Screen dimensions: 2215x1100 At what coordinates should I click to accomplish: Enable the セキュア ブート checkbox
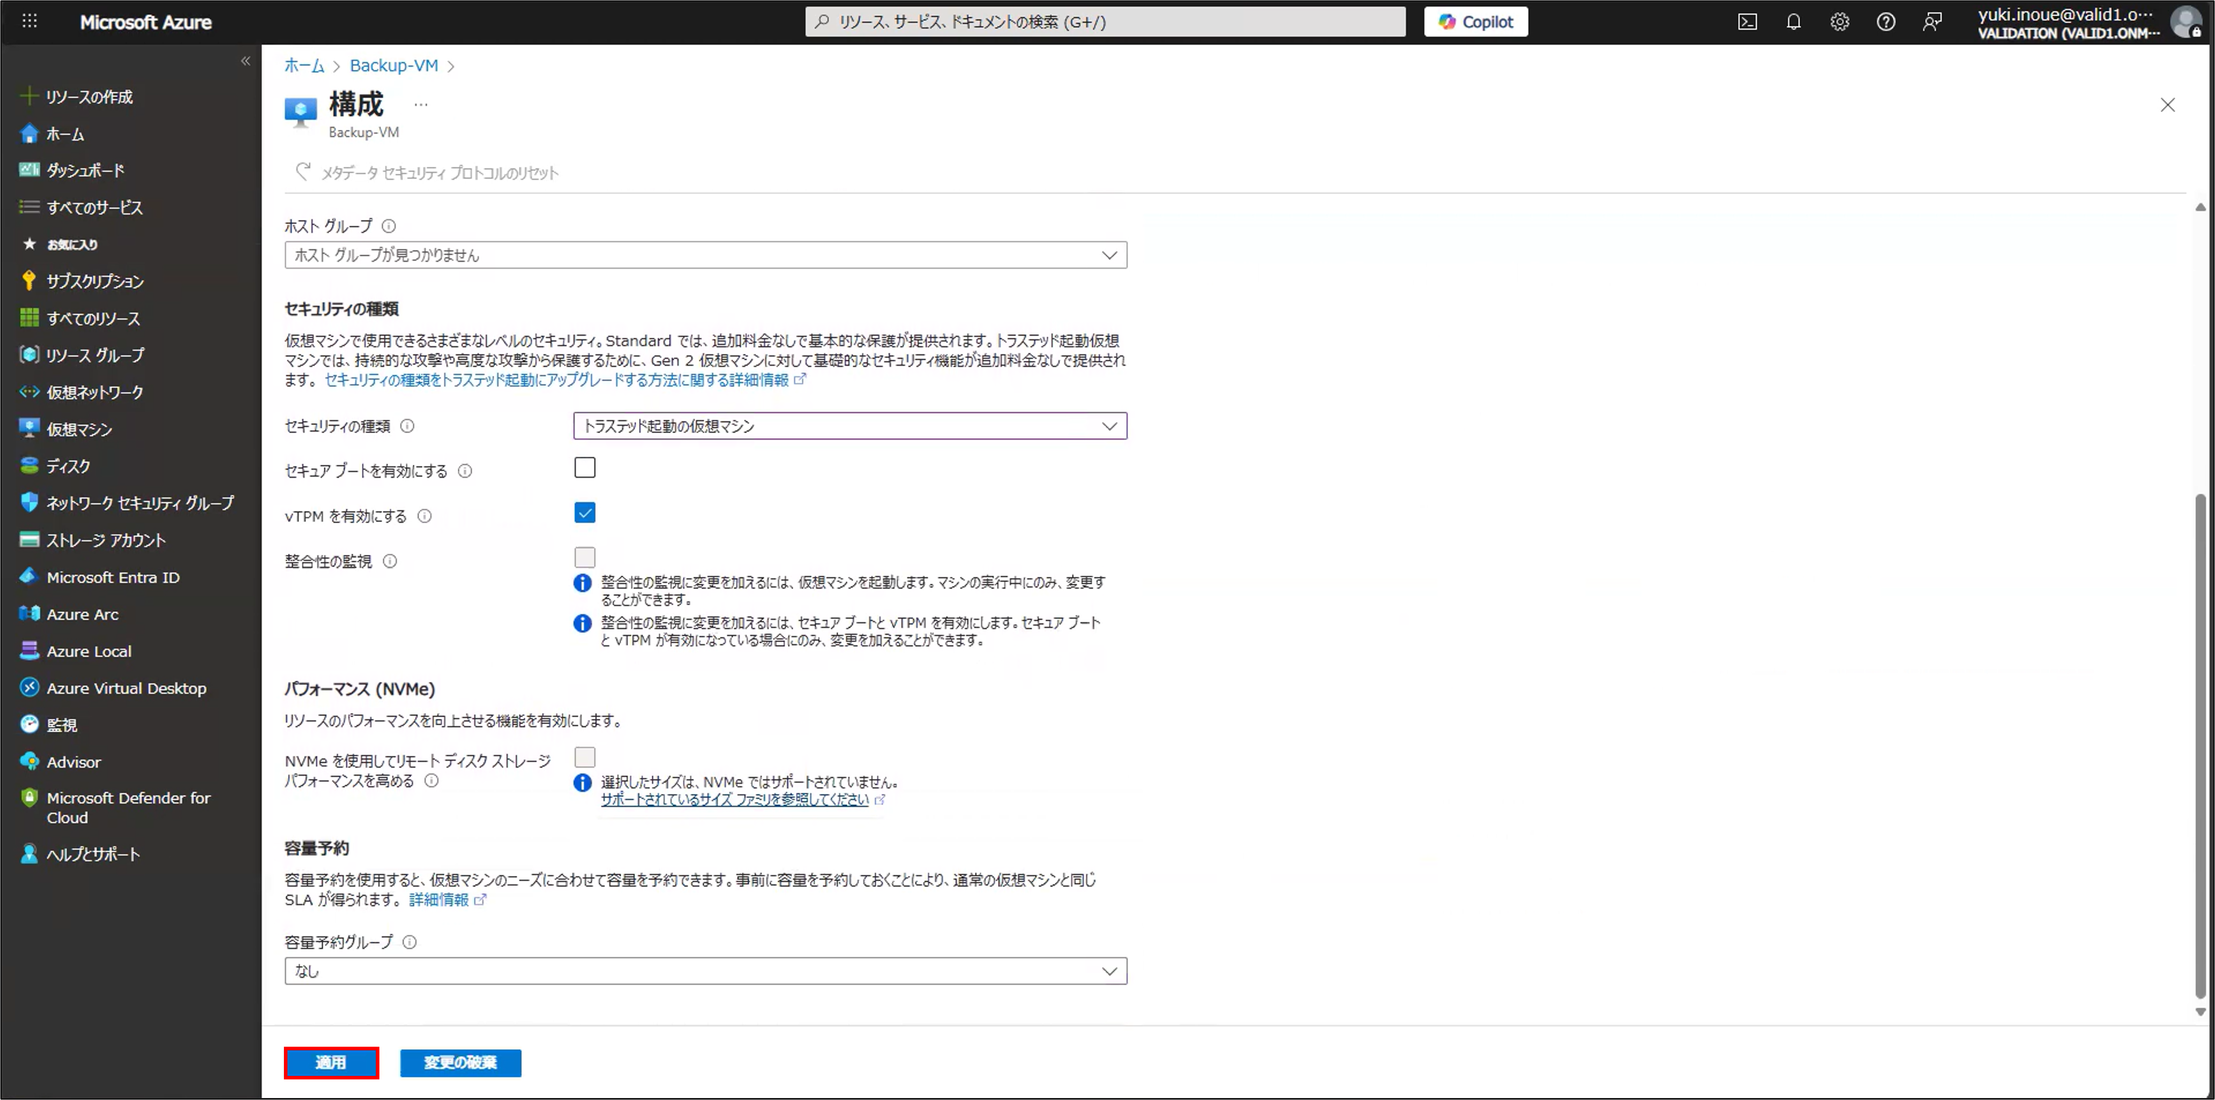[x=585, y=468]
